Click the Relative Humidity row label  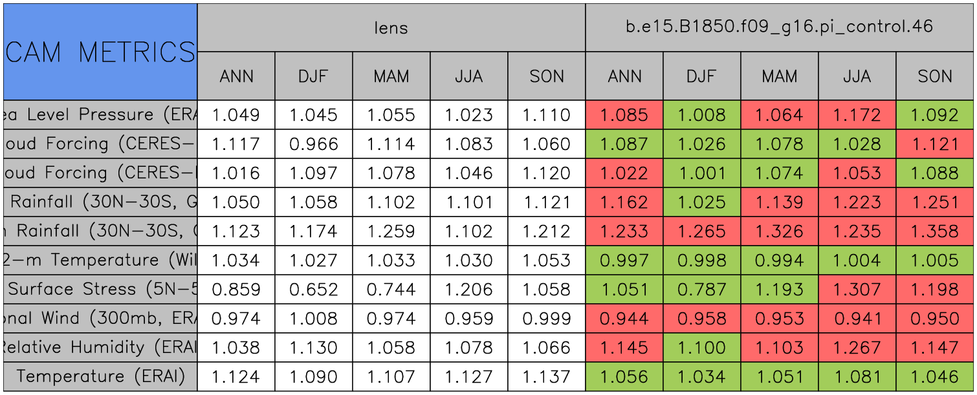click(x=100, y=347)
